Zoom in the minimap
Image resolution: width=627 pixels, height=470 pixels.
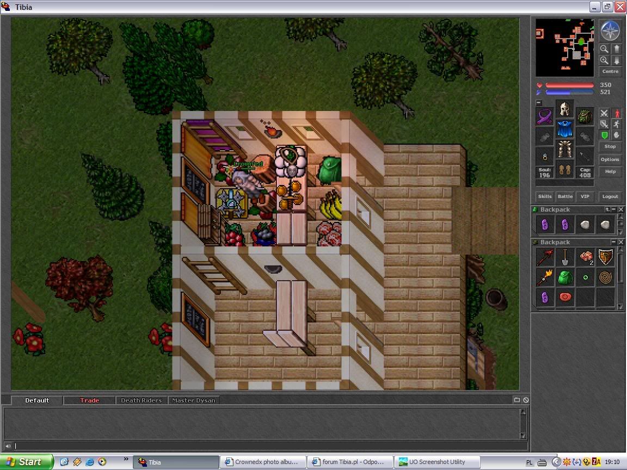tap(604, 60)
